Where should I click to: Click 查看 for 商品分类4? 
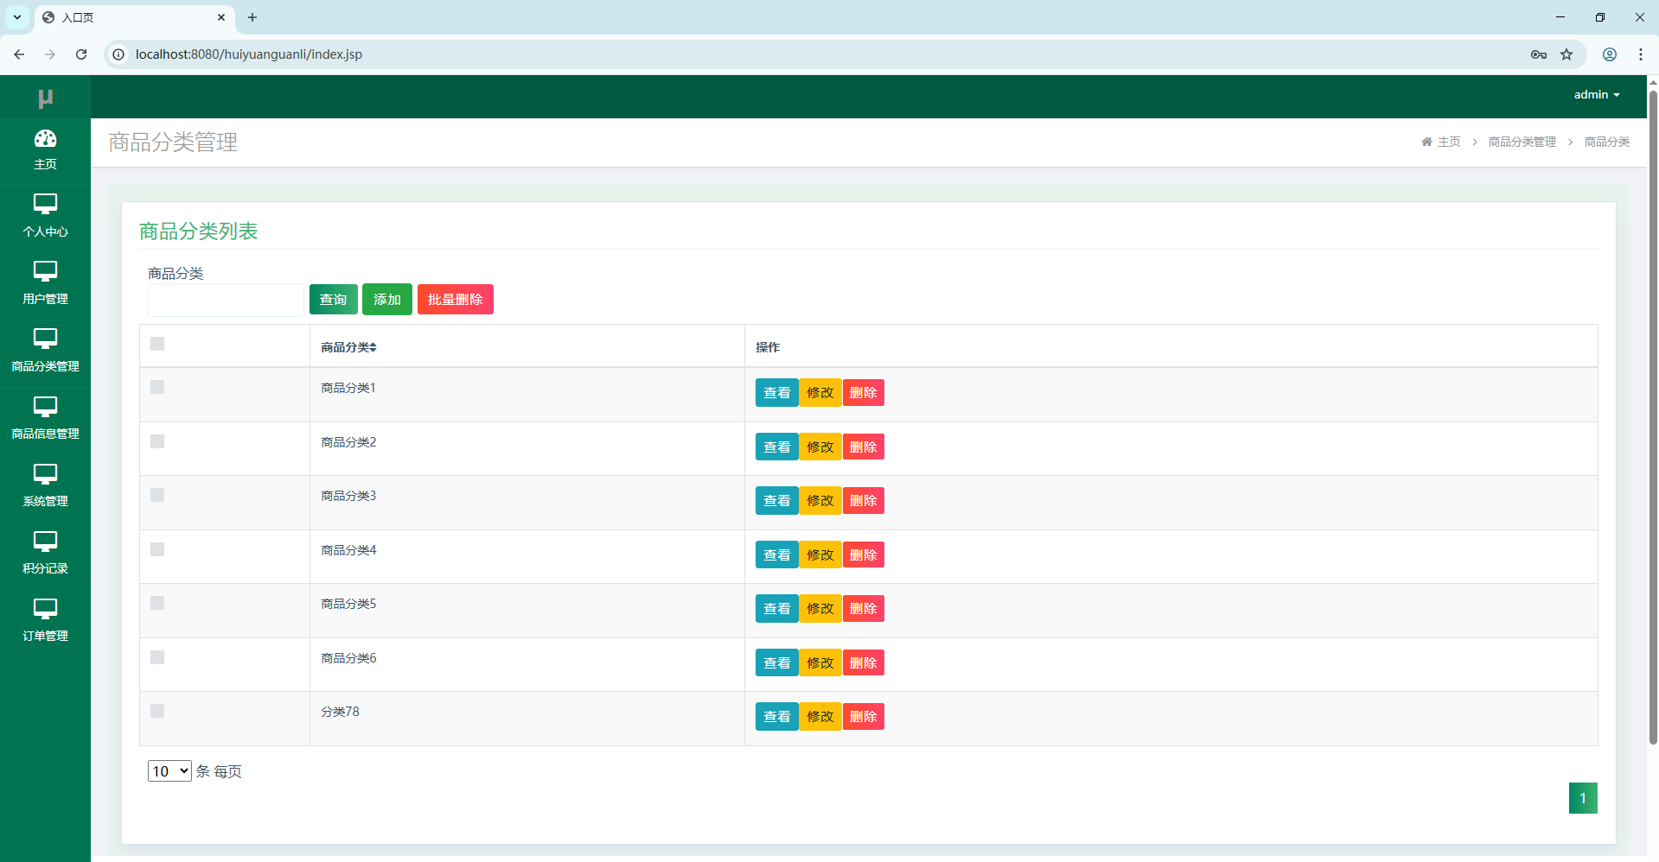(x=777, y=555)
